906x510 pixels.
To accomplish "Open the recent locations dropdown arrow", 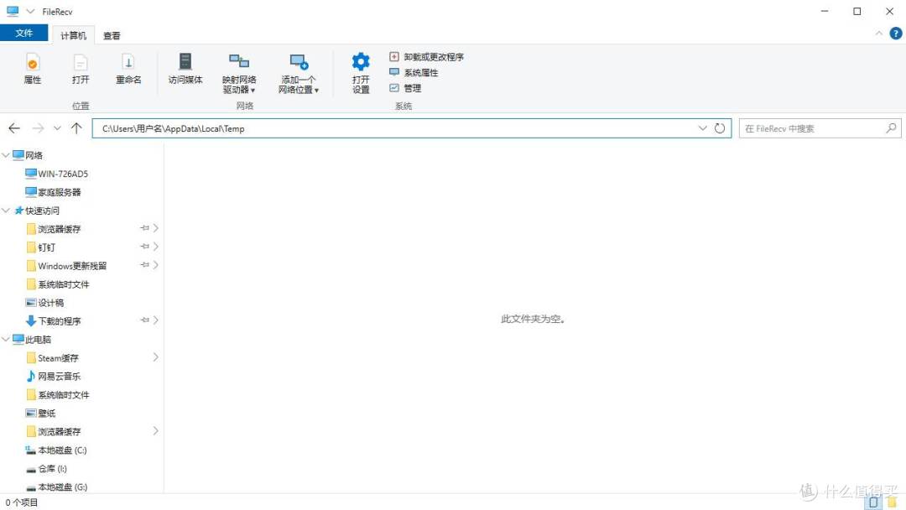I will [x=57, y=128].
